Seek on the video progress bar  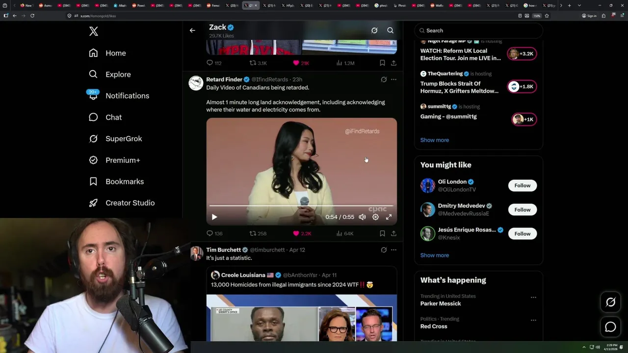pos(301,206)
